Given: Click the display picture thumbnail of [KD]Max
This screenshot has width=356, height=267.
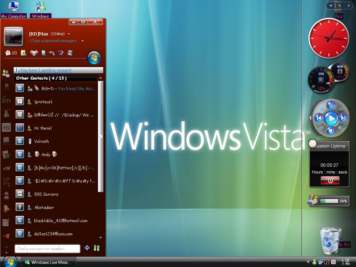Looking at the screenshot, I should 14,36.
